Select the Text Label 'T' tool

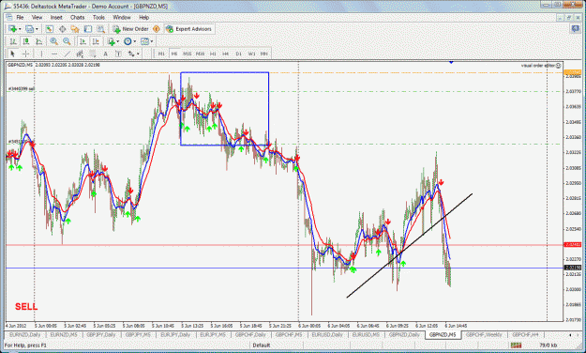click(x=118, y=54)
